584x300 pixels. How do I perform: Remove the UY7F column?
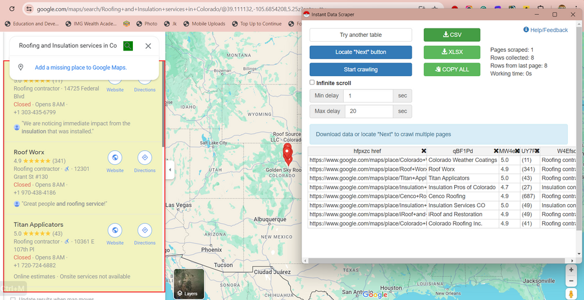(537, 151)
